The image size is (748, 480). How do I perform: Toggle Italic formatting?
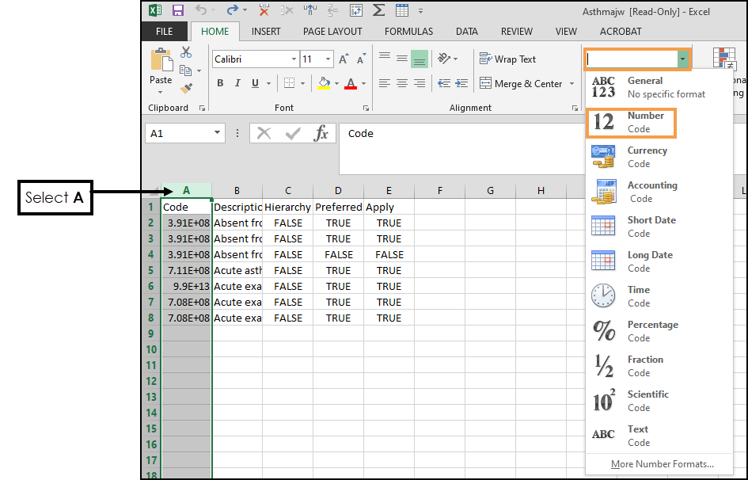tap(237, 83)
